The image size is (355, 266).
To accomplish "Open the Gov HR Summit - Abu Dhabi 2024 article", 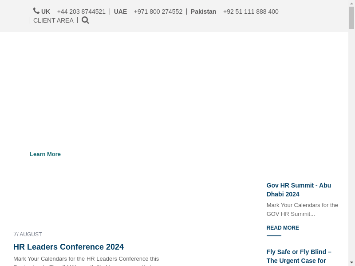I will point(299,190).
